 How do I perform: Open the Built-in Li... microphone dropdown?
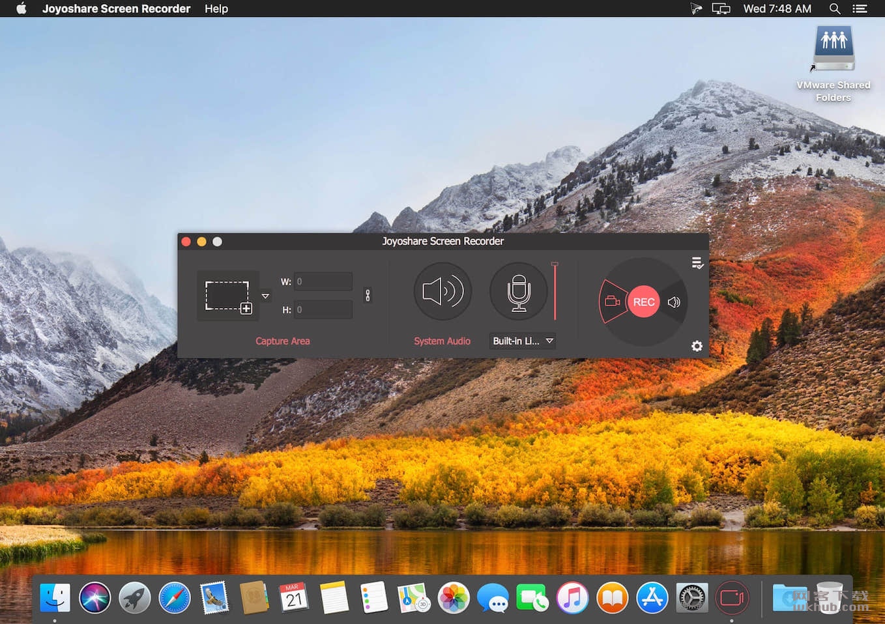[x=523, y=341]
